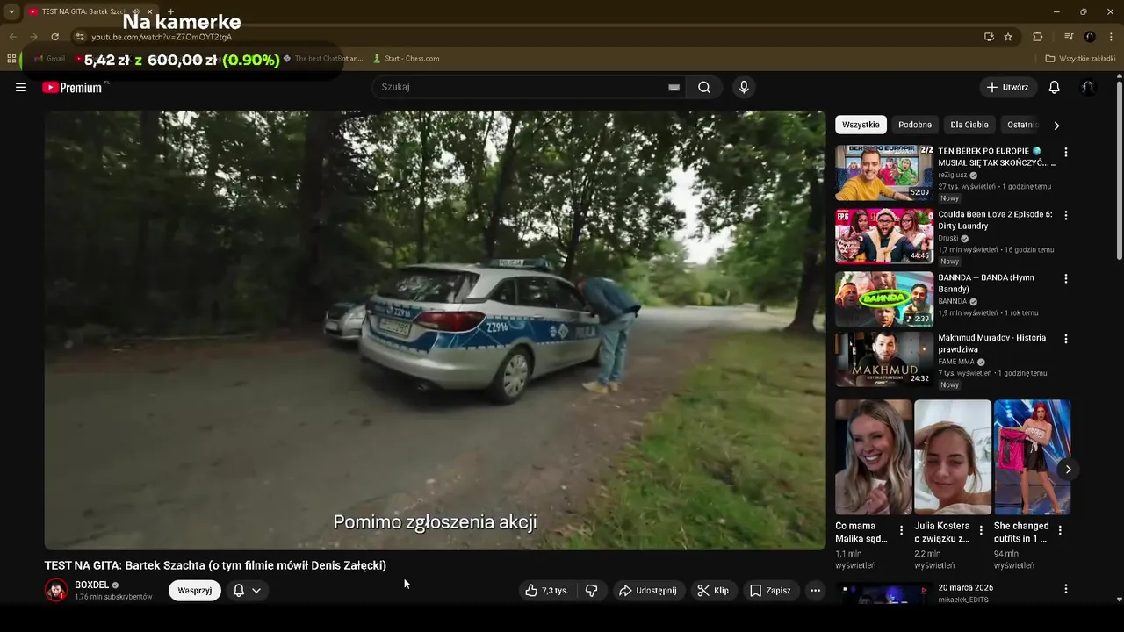Go to YouTube Premium home logo
Screen dimensions: 1124x632
click(x=73, y=87)
